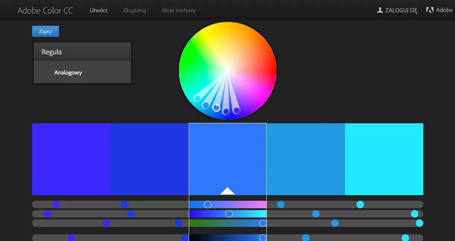Select the sky-blue marker on the color wheel

[205, 105]
